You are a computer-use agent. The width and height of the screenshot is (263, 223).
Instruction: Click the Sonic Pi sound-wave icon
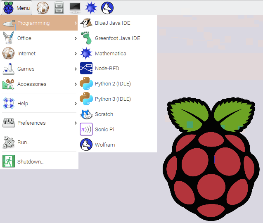point(86,129)
